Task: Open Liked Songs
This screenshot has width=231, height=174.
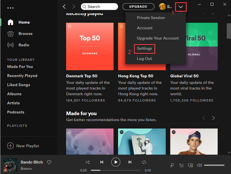Action: point(18,85)
